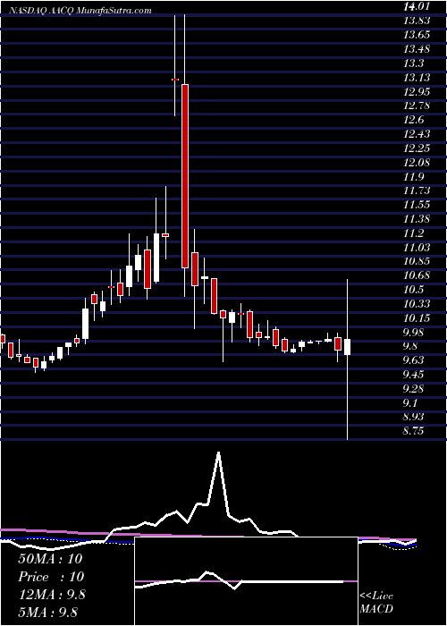Click the 11.2 price axis label
This screenshot has height=626, width=447.
tap(415, 233)
